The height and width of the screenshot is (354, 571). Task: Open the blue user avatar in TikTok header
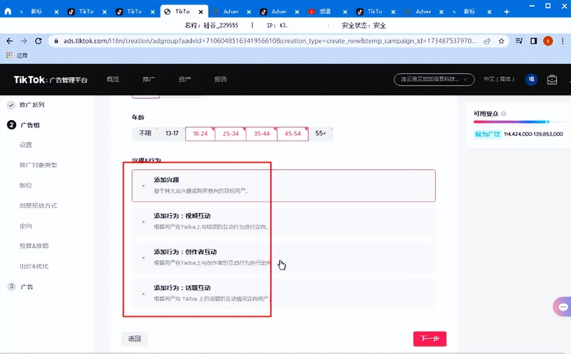[x=531, y=79]
